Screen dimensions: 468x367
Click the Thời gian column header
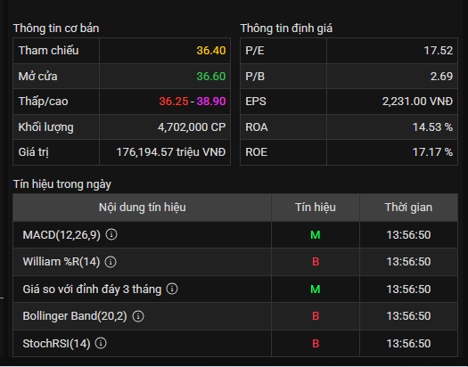[x=408, y=208]
